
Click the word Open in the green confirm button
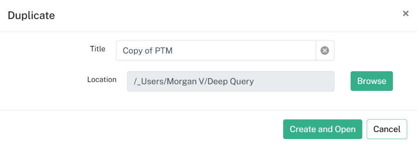coord(345,129)
